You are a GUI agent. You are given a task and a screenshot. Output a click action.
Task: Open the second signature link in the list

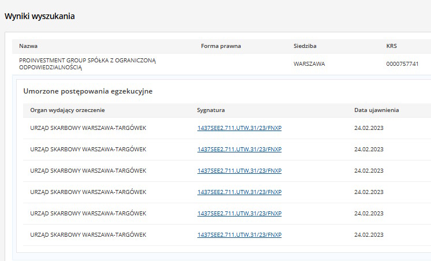tap(239, 150)
